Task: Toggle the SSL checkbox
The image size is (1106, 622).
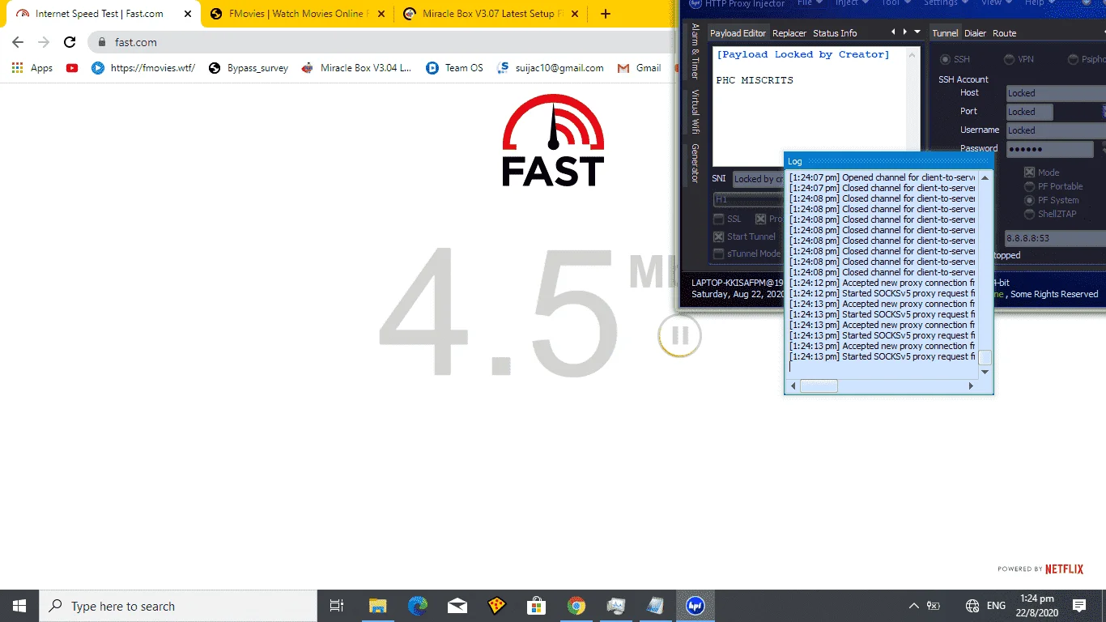Action: coord(719,219)
